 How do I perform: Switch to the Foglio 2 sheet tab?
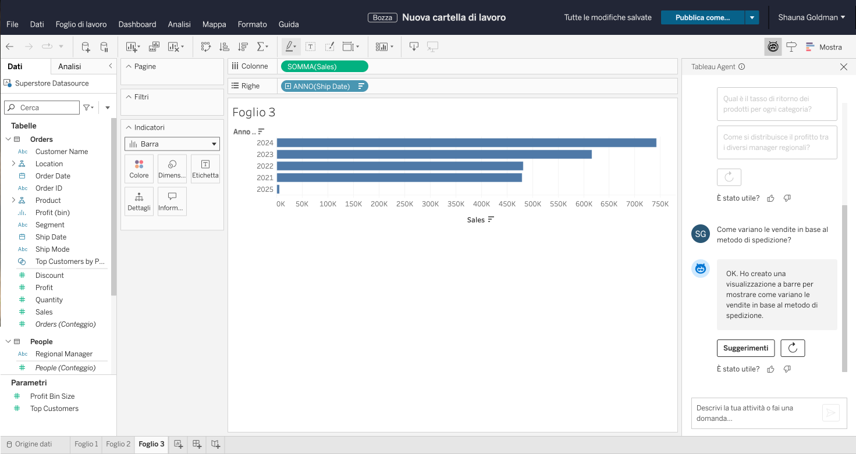pyautogui.click(x=118, y=444)
